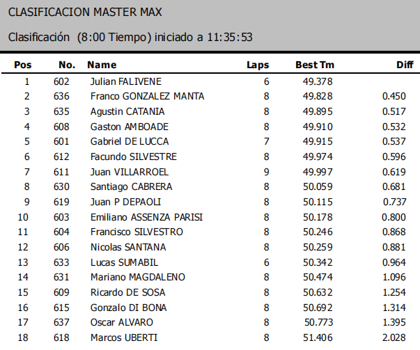Click Gabriel DE LUCCA's row name
This screenshot has width=420, height=350.
click(130, 141)
